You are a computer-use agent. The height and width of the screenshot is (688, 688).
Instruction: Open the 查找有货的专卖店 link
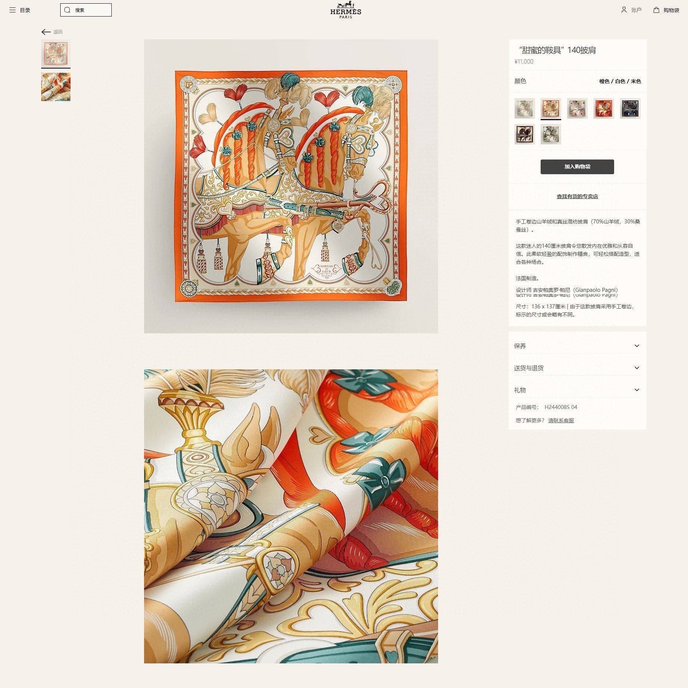[577, 196]
